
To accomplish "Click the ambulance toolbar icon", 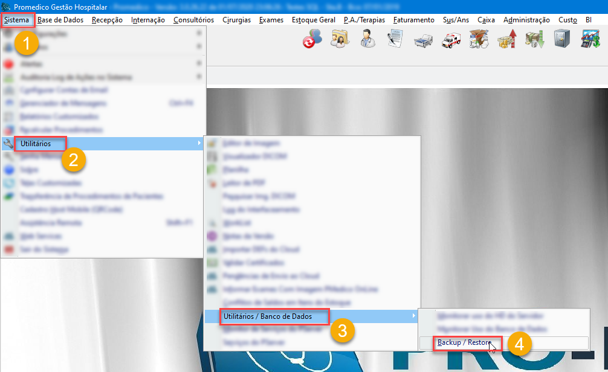I will [x=451, y=40].
